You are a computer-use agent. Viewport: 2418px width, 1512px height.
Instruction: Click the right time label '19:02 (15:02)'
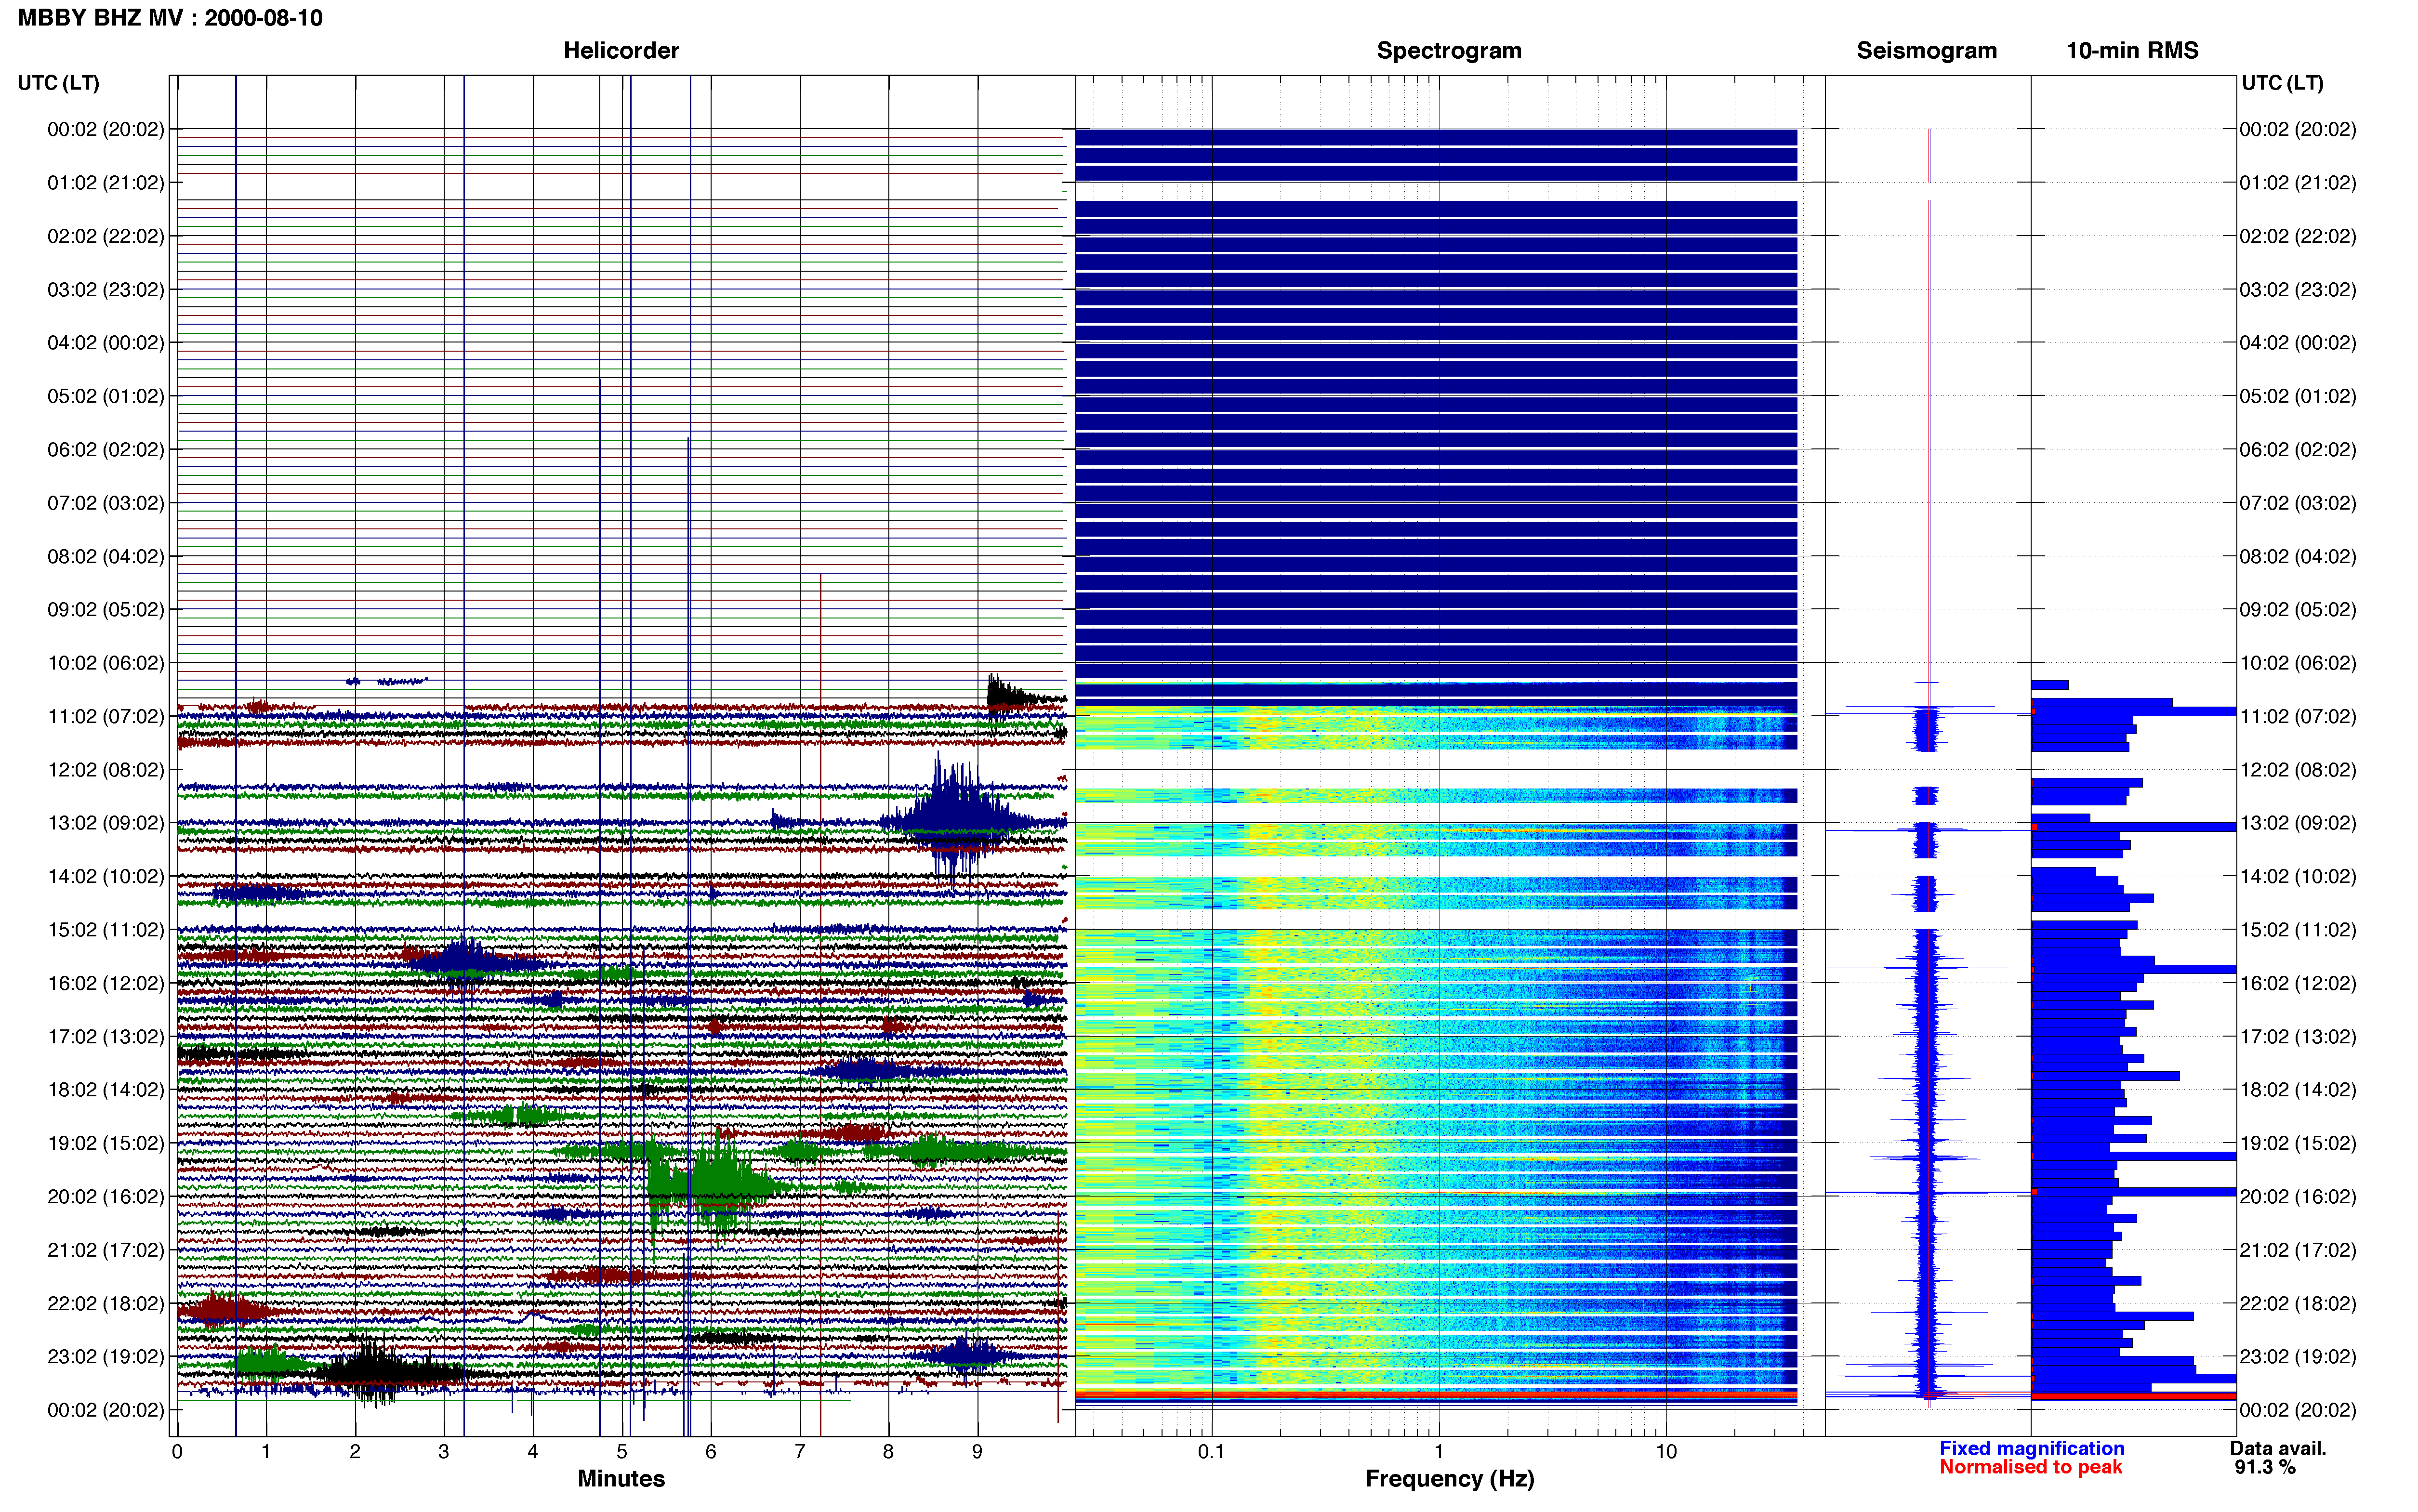[2298, 1143]
